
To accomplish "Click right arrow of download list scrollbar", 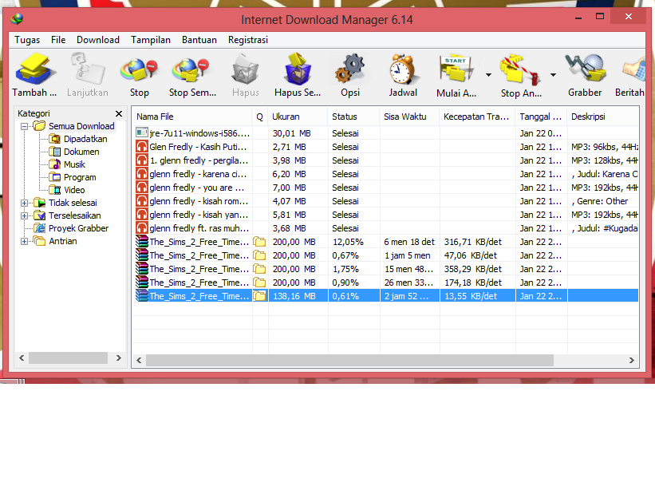I will pyautogui.click(x=632, y=360).
